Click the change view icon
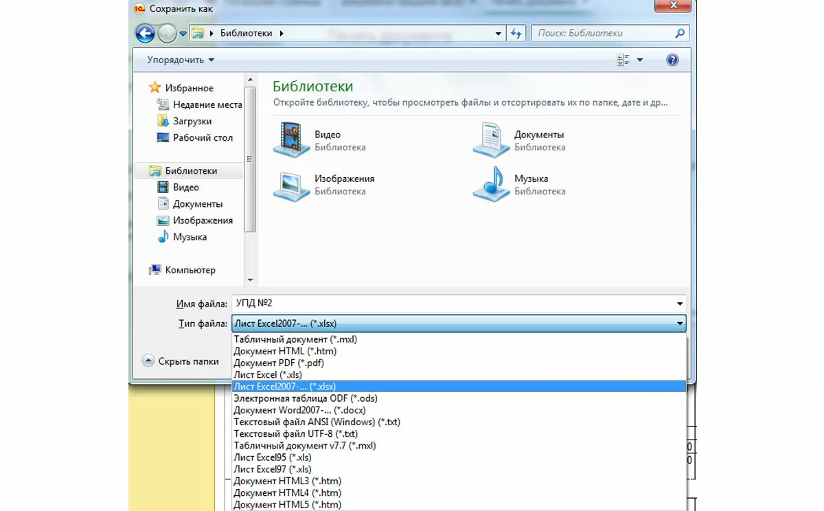Viewport: 824px width, 511px height. pyautogui.click(x=623, y=60)
